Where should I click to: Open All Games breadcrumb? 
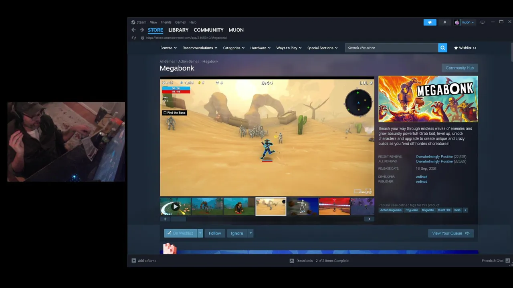pos(167,62)
